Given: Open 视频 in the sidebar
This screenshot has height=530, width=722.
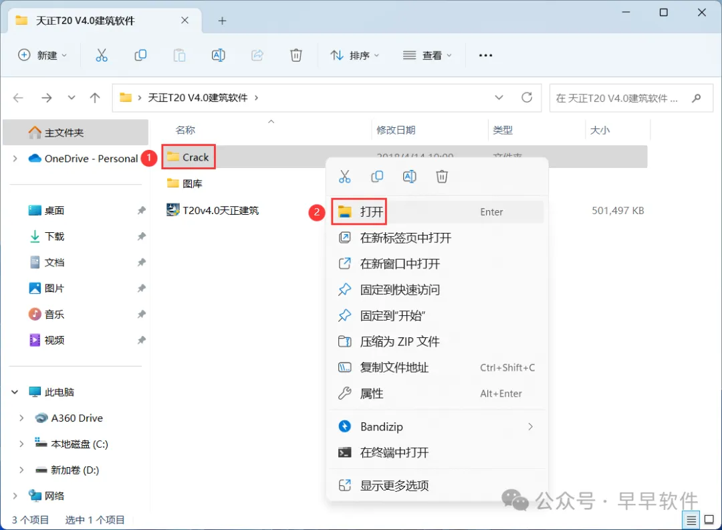Looking at the screenshot, I should (54, 340).
